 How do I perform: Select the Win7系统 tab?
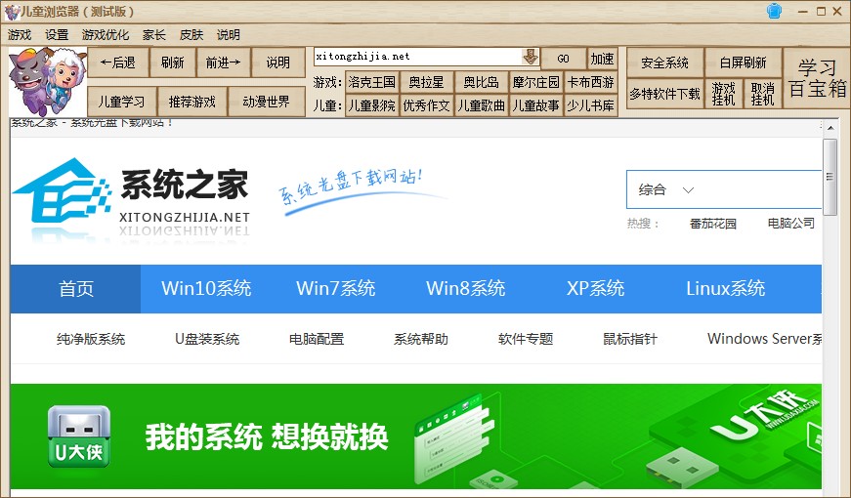point(336,289)
